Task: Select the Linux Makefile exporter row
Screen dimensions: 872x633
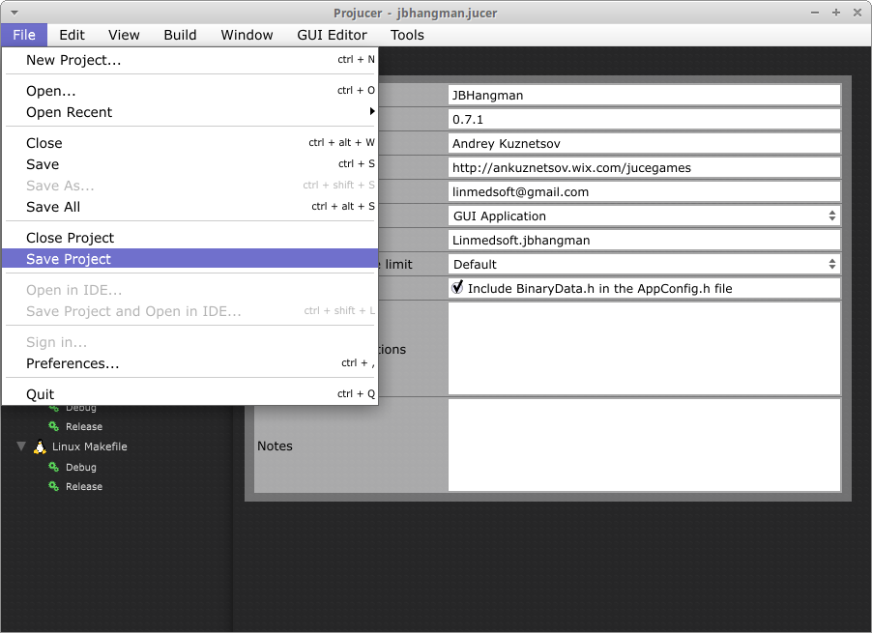Action: pos(89,446)
